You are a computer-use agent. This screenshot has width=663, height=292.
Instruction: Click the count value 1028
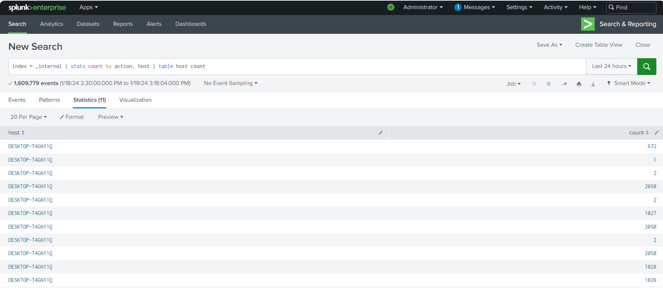[x=650, y=267]
